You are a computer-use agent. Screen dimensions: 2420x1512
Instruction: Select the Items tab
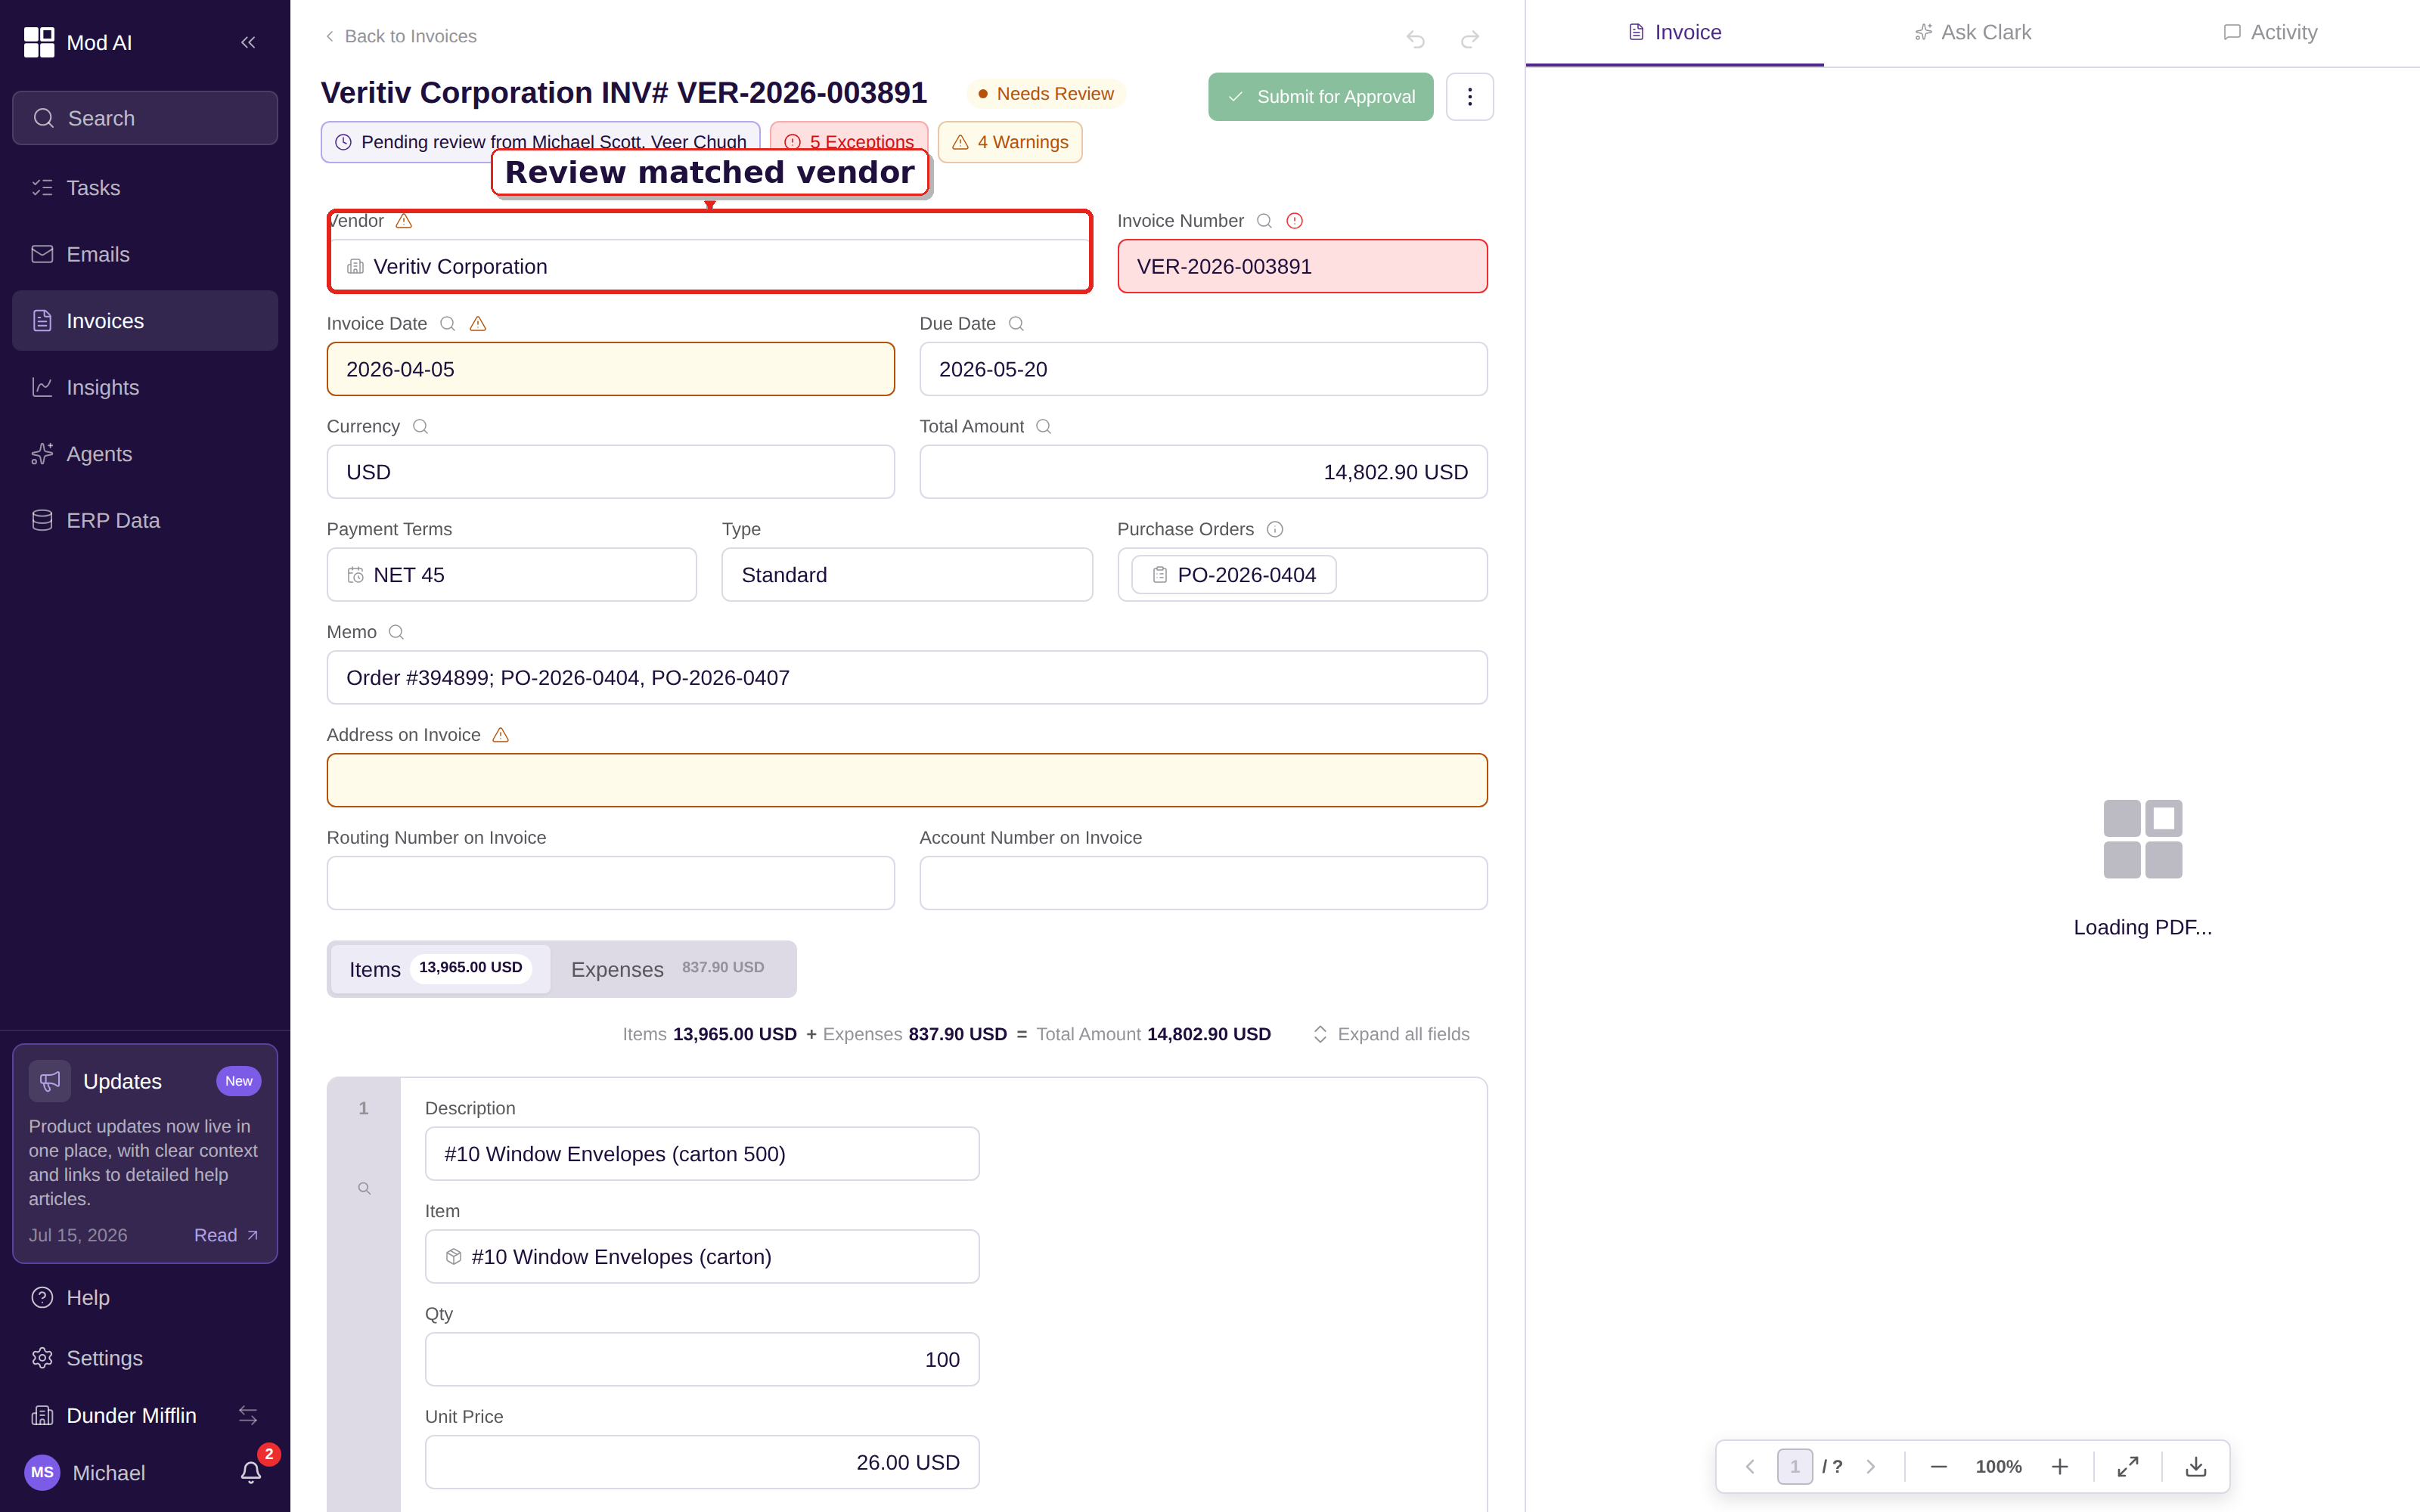[440, 969]
